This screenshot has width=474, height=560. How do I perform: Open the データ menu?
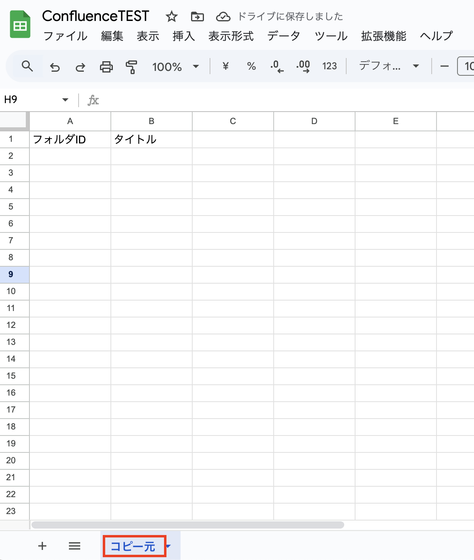click(284, 36)
